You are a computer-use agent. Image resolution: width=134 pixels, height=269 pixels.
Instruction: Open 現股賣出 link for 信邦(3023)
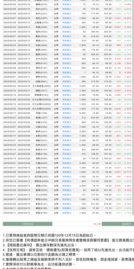click(x=67, y=32)
